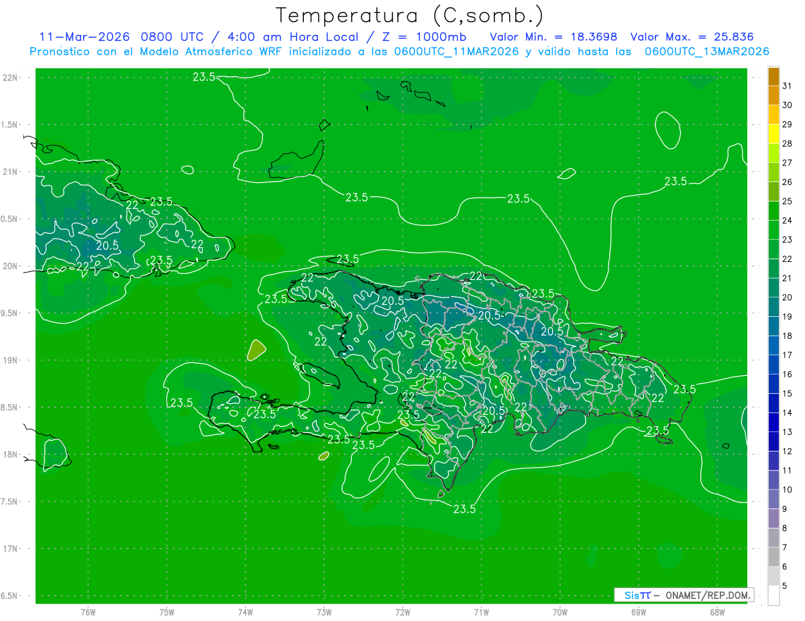Click color scale value "31"

coord(788,86)
